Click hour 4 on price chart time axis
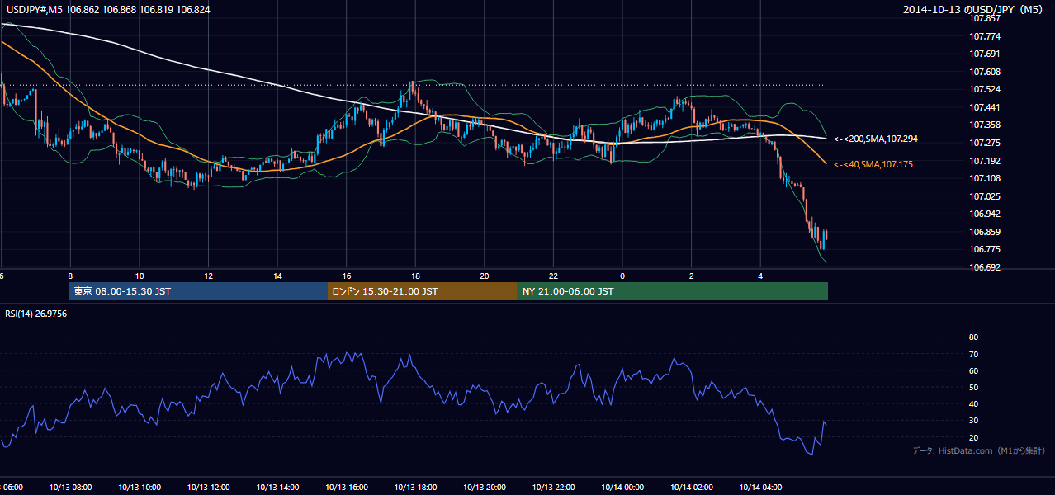 pos(760,276)
